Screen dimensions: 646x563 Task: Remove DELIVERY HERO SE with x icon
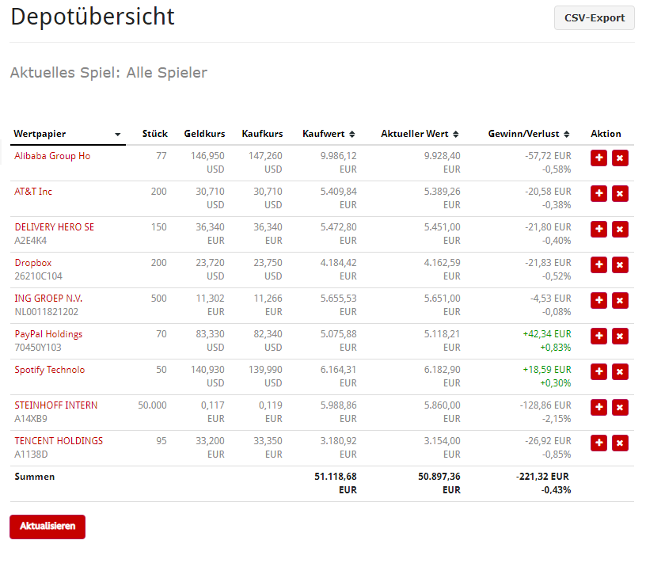point(620,229)
